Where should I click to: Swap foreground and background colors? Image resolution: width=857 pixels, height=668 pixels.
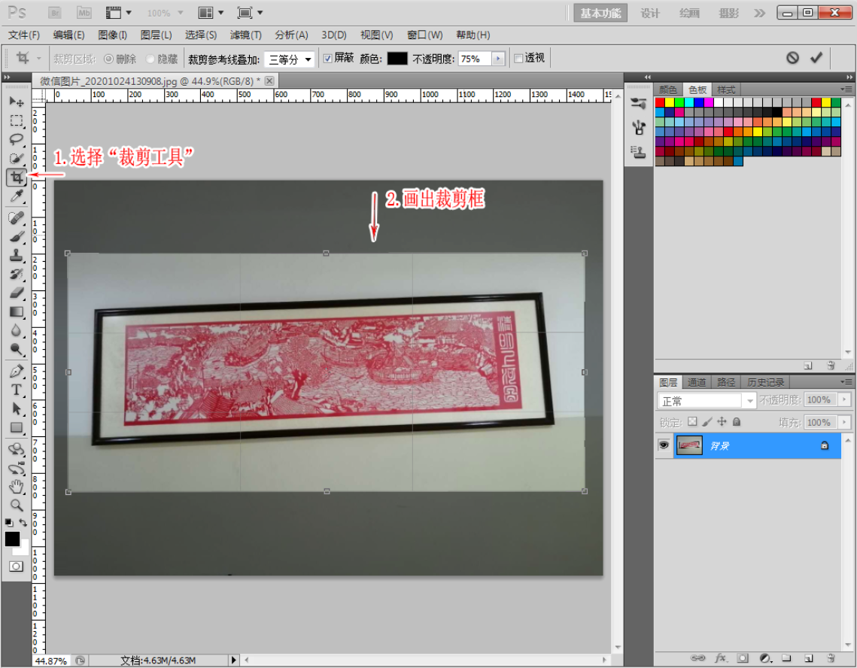[x=23, y=523]
